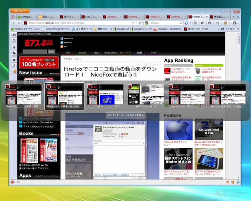The height and width of the screenshot is (201, 251).
Task: Click the list-all-tabs icon beside the plus button
Action: point(238,17)
